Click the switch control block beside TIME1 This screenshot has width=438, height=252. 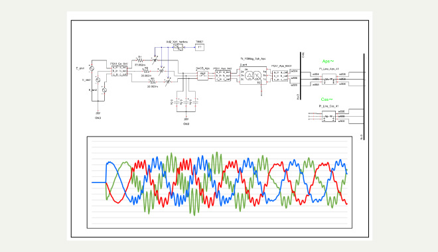coord(178,48)
